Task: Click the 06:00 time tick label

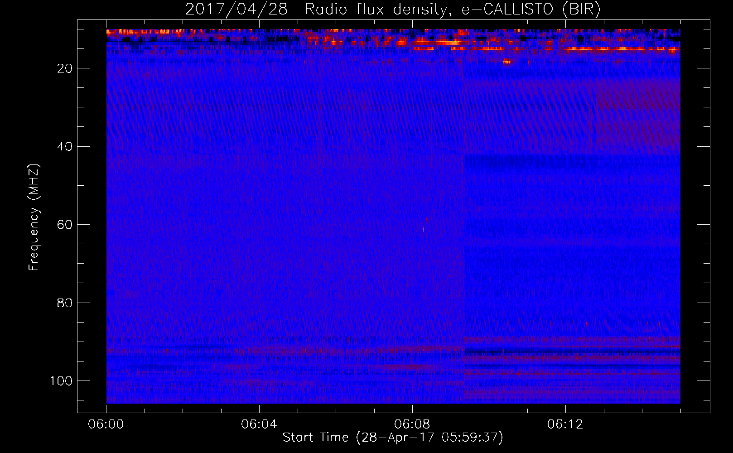Action: (106, 424)
